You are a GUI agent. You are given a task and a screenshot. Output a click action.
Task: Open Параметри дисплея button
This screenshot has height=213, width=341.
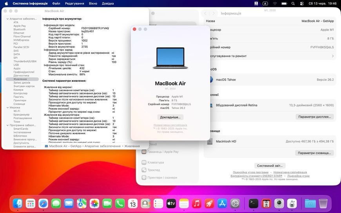click(314, 117)
